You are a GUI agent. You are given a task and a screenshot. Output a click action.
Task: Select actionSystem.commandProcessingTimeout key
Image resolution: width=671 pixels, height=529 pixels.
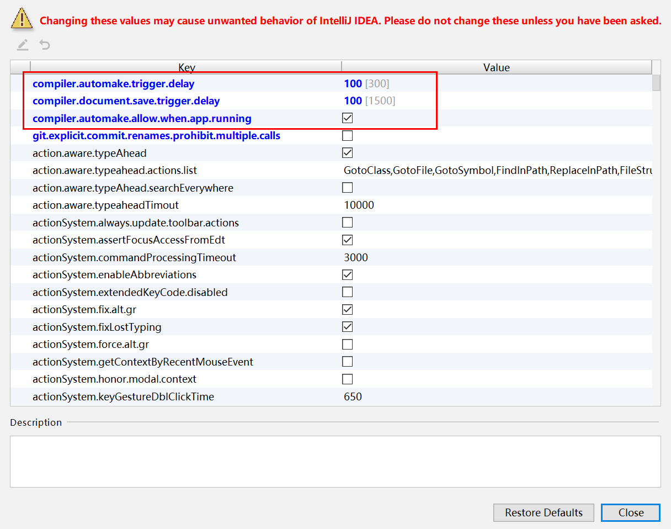pos(134,257)
